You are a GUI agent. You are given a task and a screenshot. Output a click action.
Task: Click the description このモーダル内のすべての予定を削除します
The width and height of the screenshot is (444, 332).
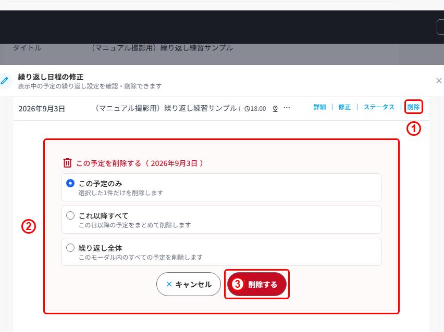coord(141,258)
